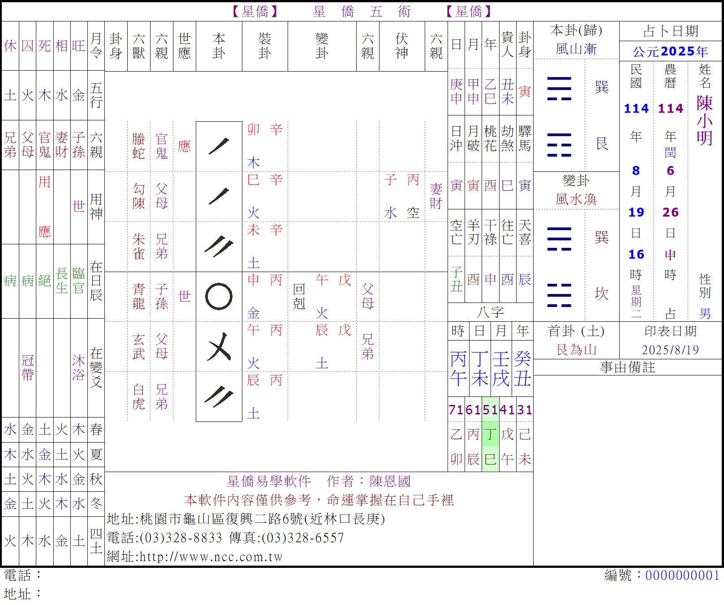Select the 巽 trigram symbol under 本卦(歸)
The height and width of the screenshot is (605, 724).
point(559,88)
